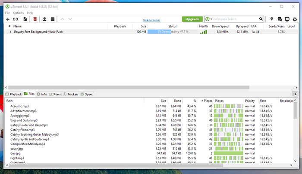
Task: Open the Help menu
Action: click(x=30, y=13)
